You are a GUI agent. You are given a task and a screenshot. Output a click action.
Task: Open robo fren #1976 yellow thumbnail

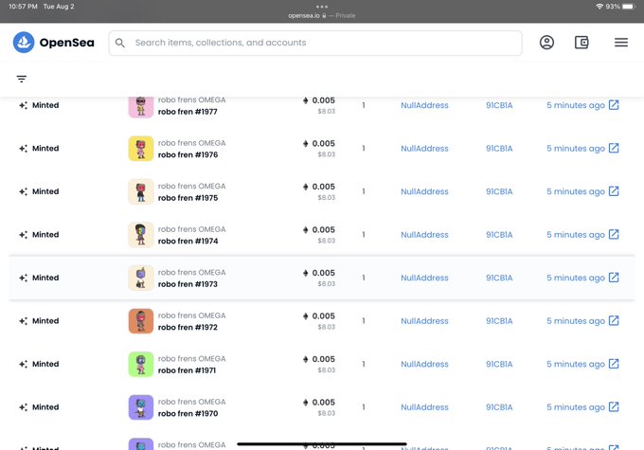point(141,149)
